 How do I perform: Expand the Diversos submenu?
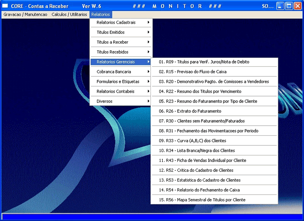[121, 101]
